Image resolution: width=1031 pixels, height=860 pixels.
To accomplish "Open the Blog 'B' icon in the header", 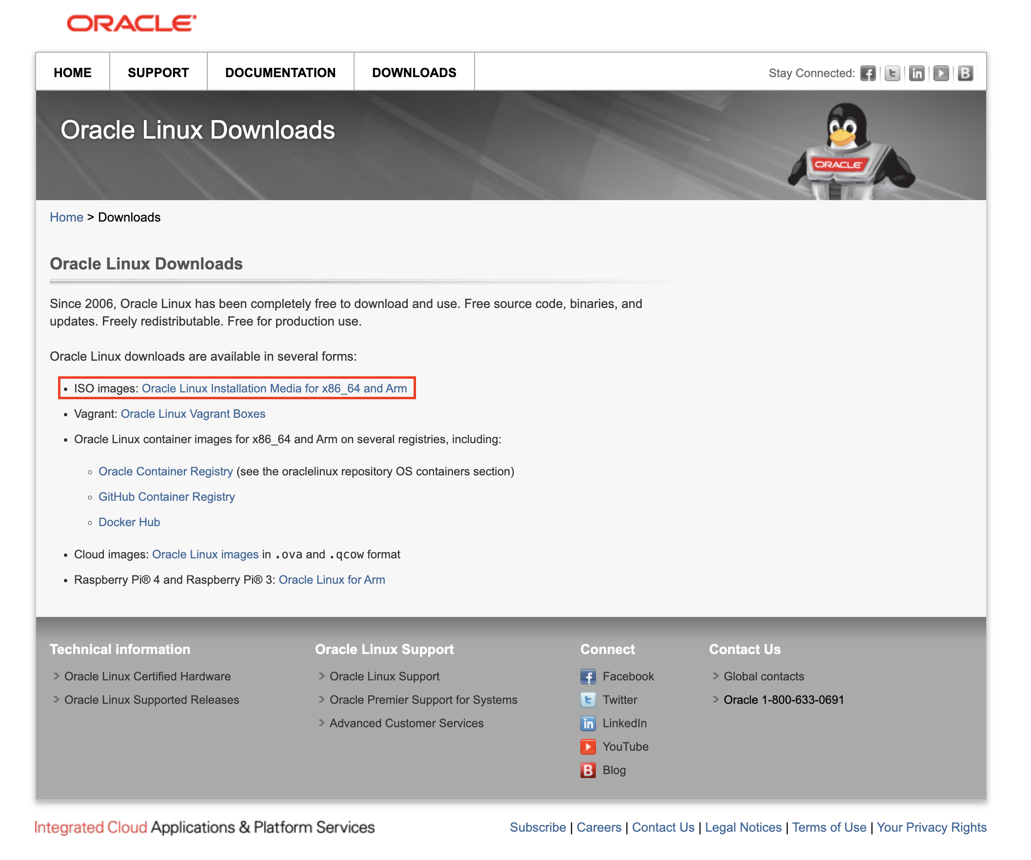I will tap(965, 73).
